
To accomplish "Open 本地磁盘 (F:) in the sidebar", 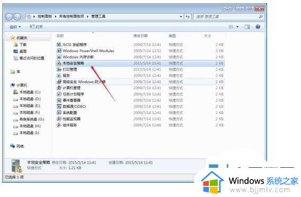I will [30, 113].
